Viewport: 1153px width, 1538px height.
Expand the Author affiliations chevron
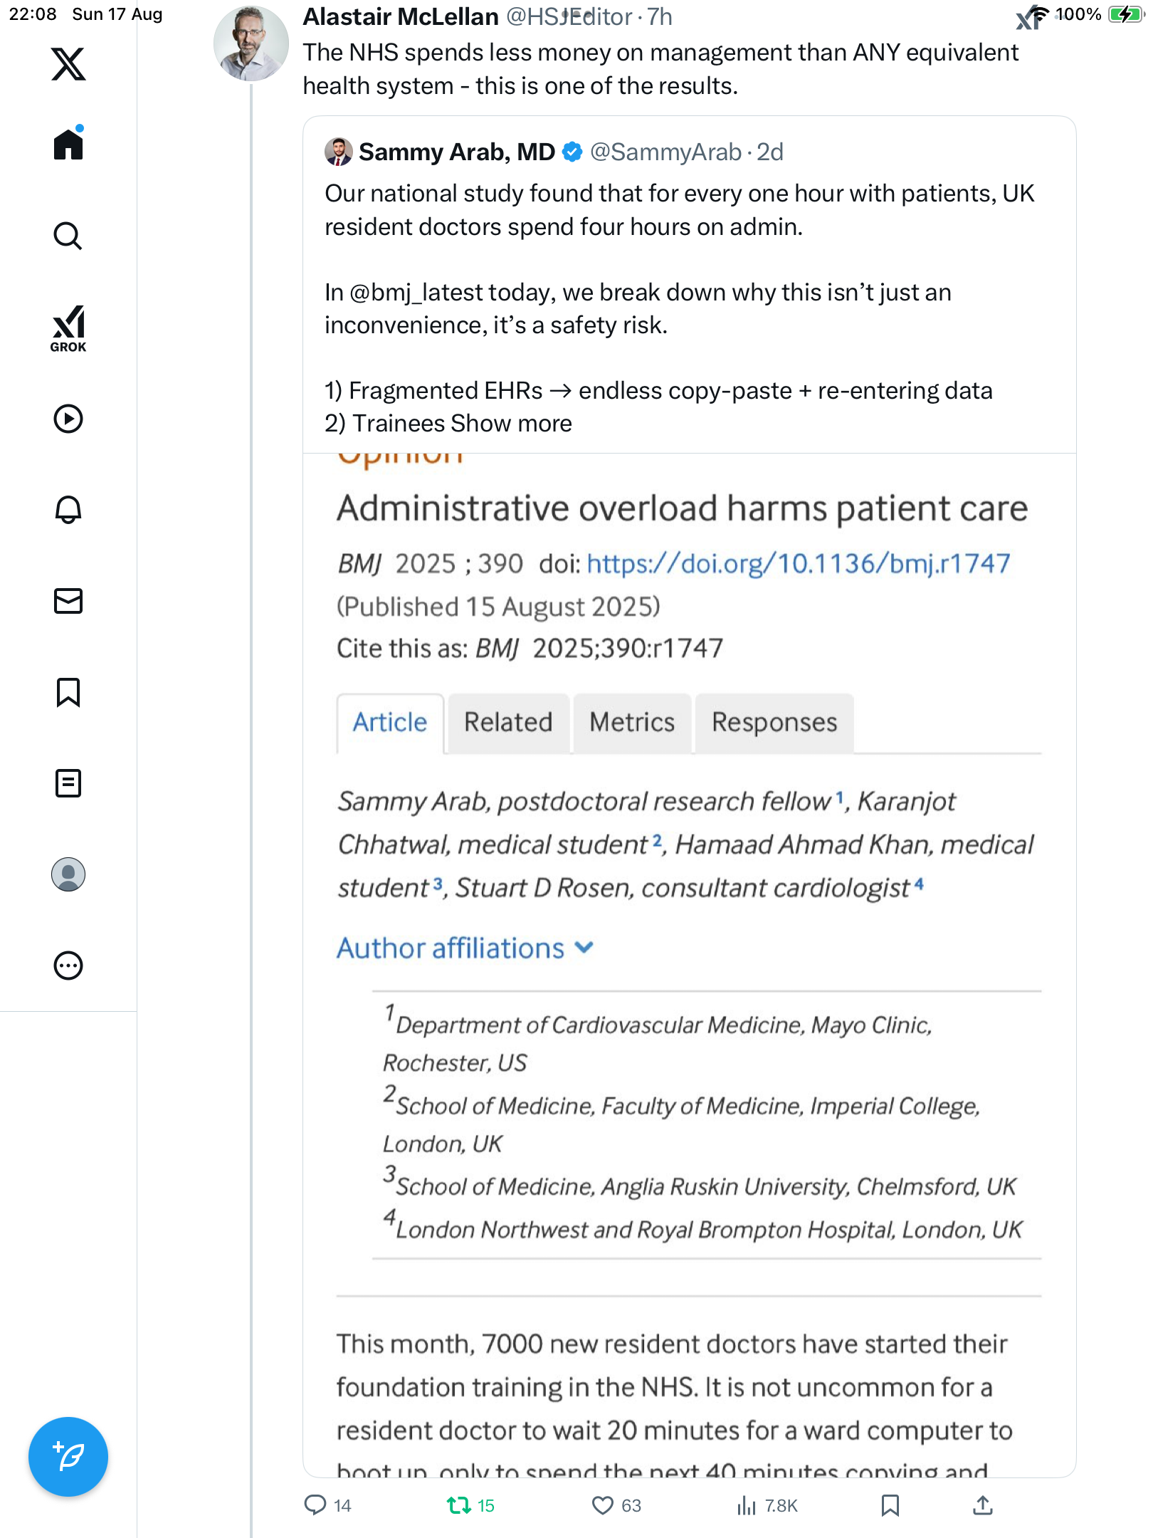tap(584, 948)
